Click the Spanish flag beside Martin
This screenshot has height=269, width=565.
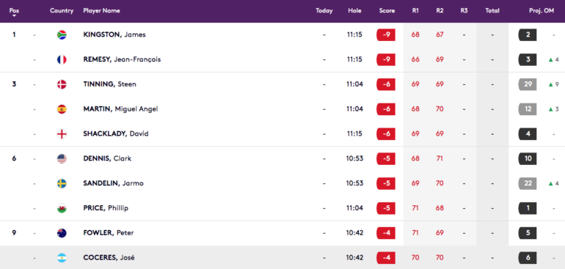[x=62, y=109]
